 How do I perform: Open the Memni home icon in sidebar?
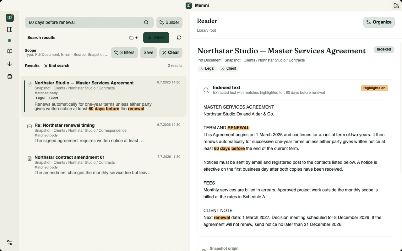coord(10,18)
